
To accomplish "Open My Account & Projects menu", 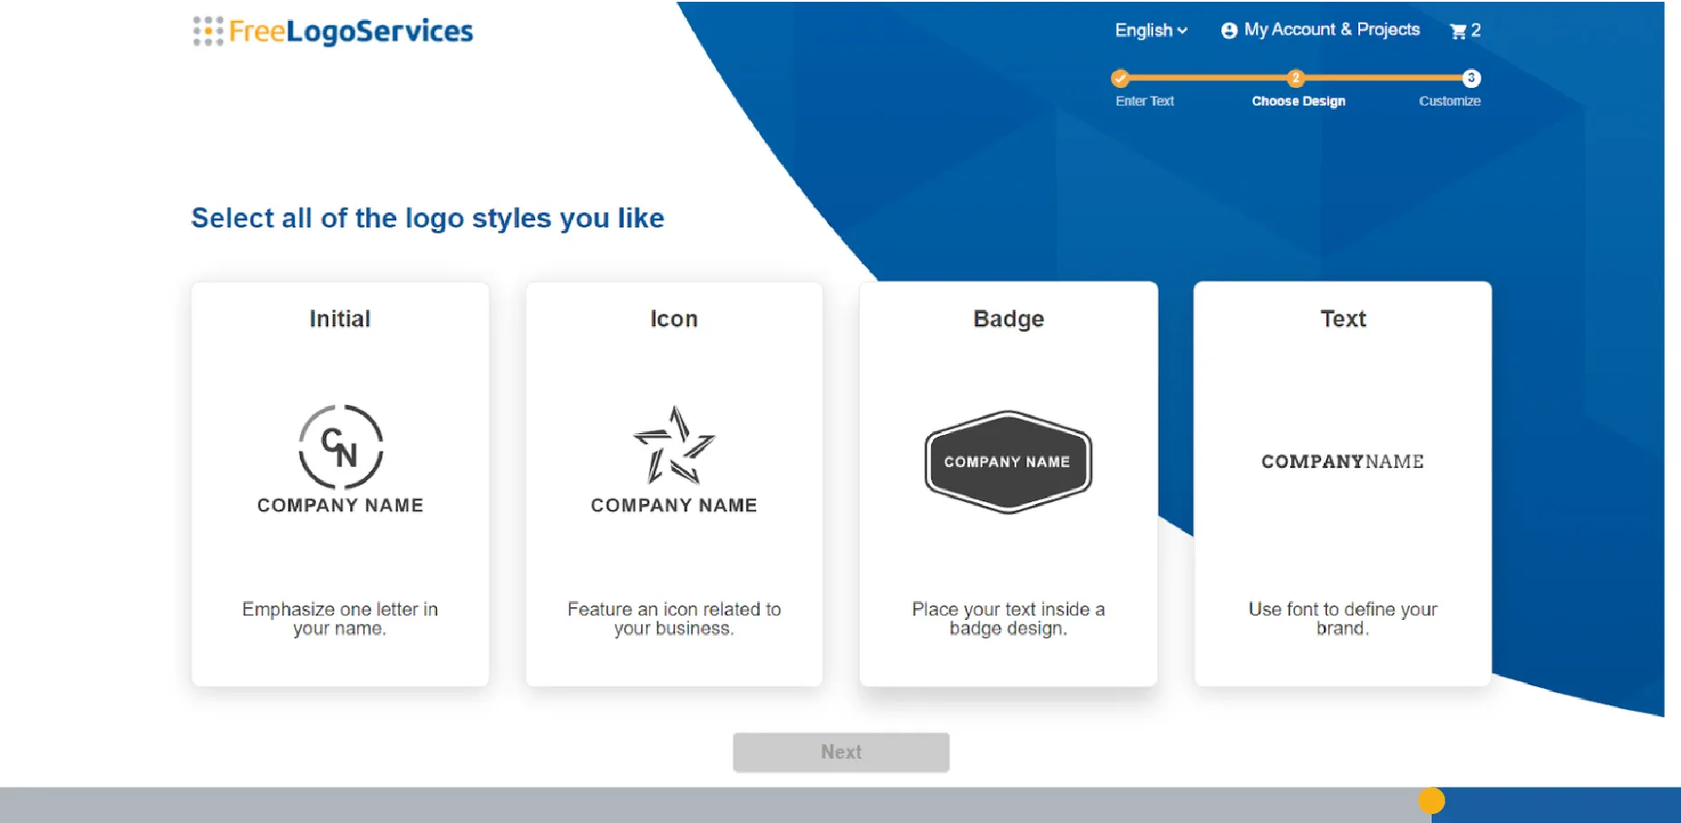I will [1331, 30].
